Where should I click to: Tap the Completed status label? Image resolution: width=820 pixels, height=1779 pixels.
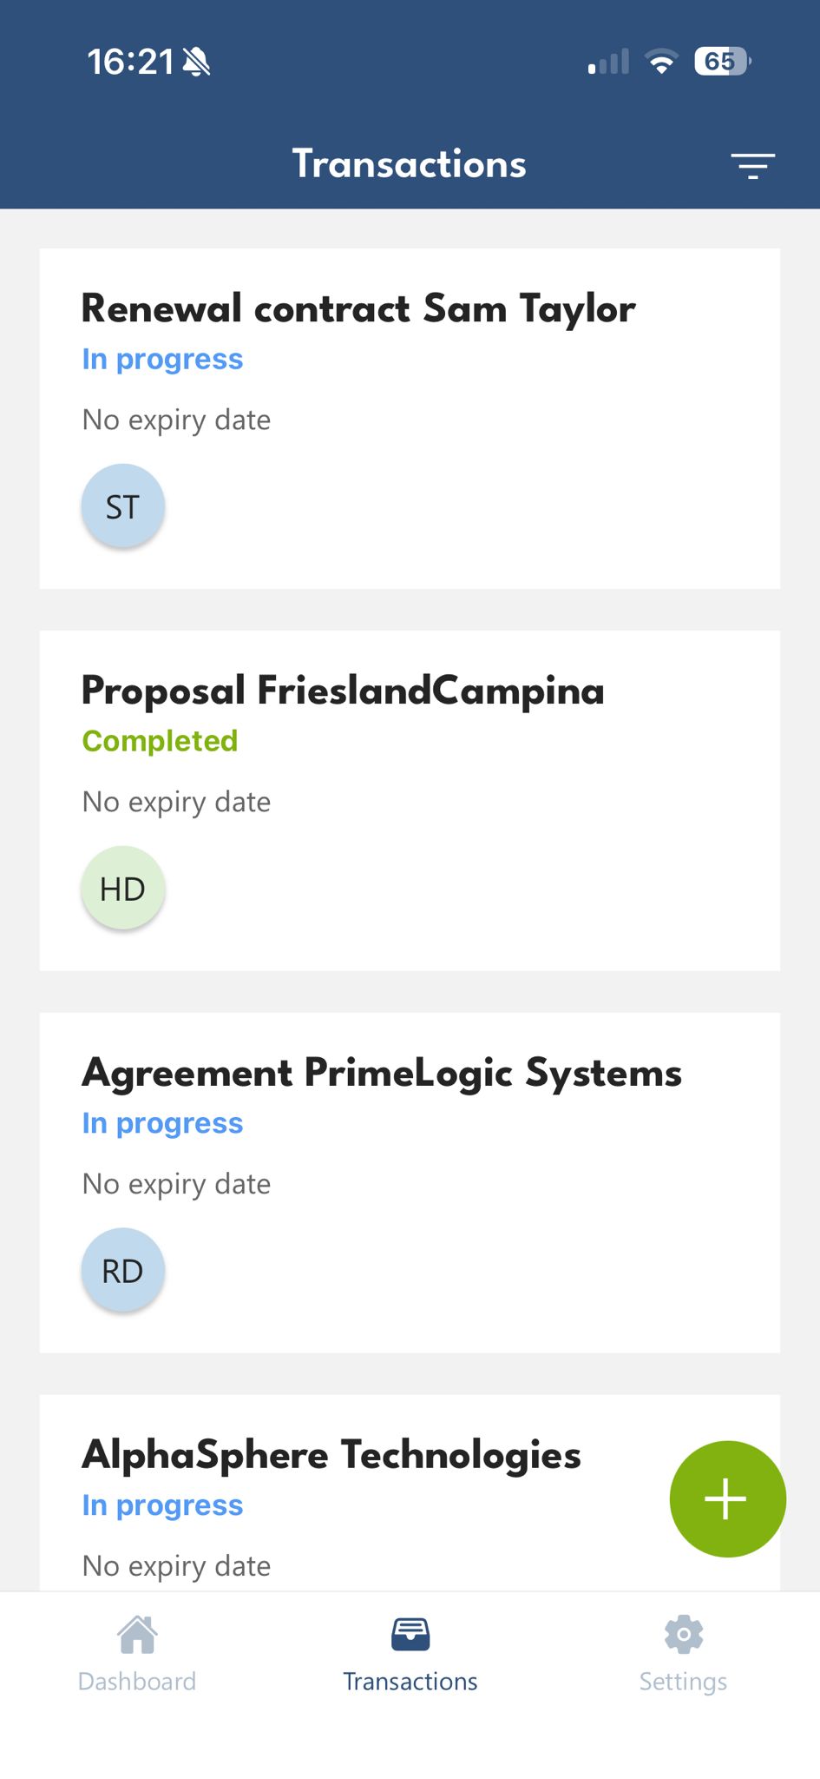click(x=159, y=741)
